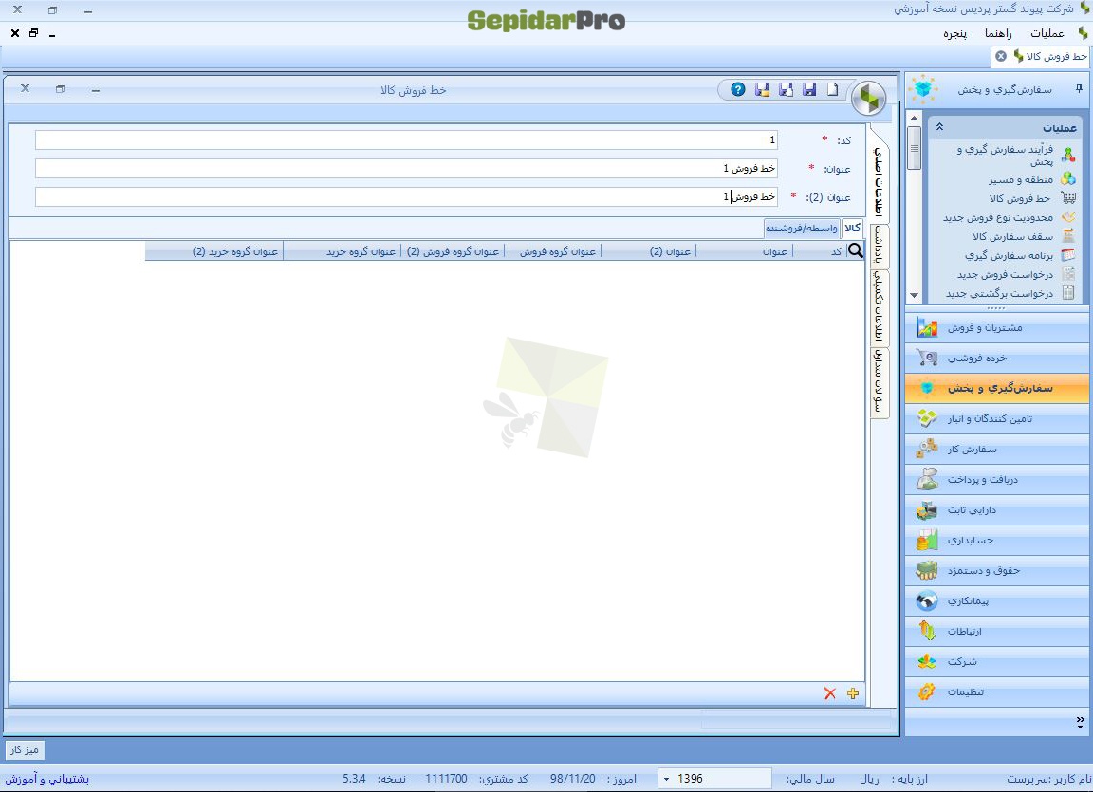
Task: Click the save and new disk icon
Action: pos(786,89)
